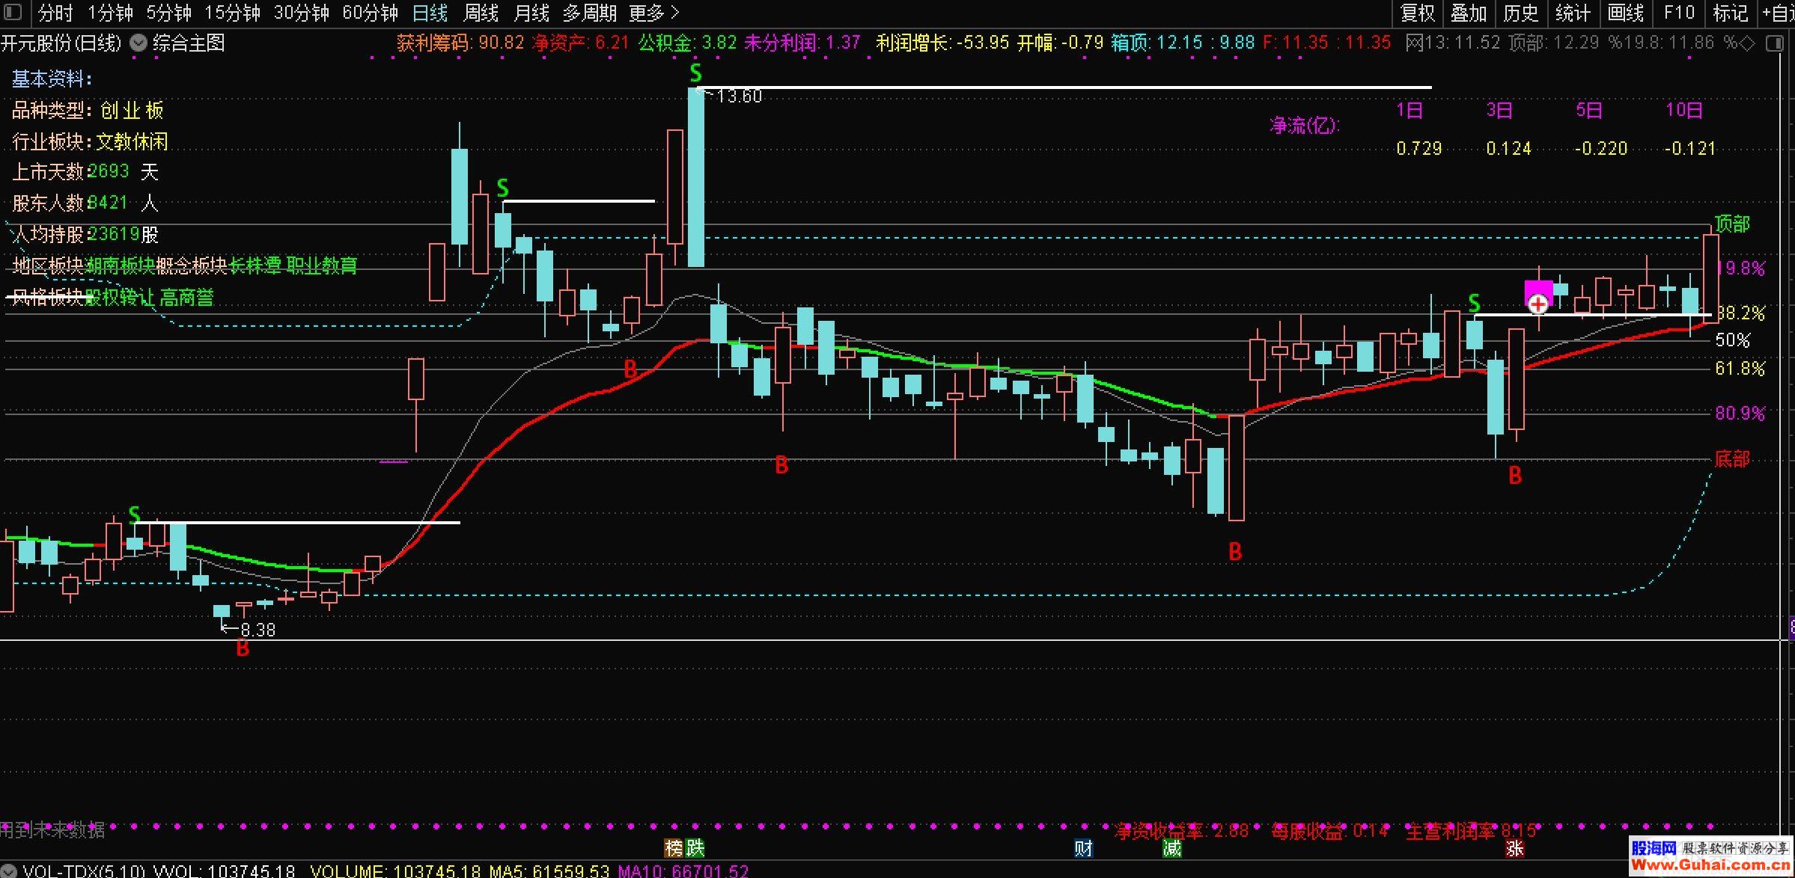The image size is (1795, 878).
Task: Click the 底部 level label on right
Action: [1732, 458]
